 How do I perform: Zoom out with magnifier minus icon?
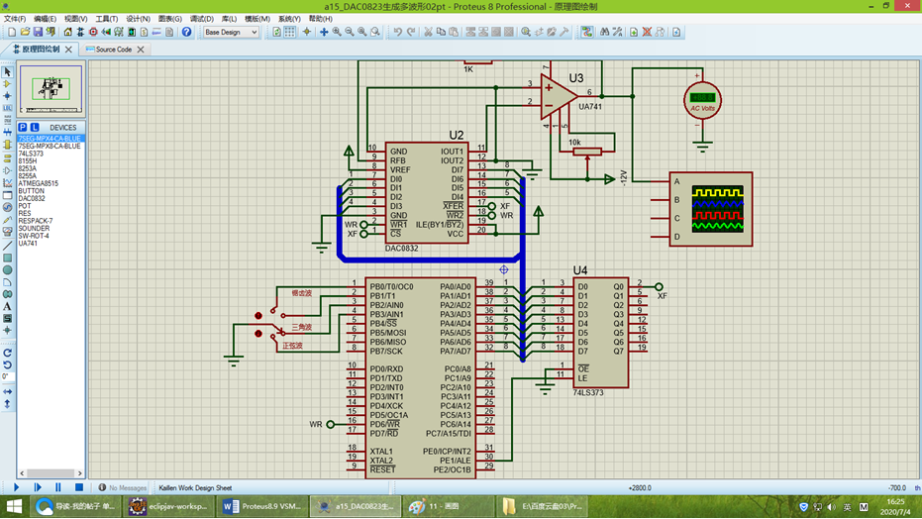coord(350,33)
